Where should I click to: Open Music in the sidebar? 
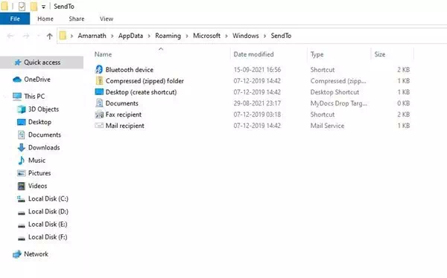click(x=37, y=161)
